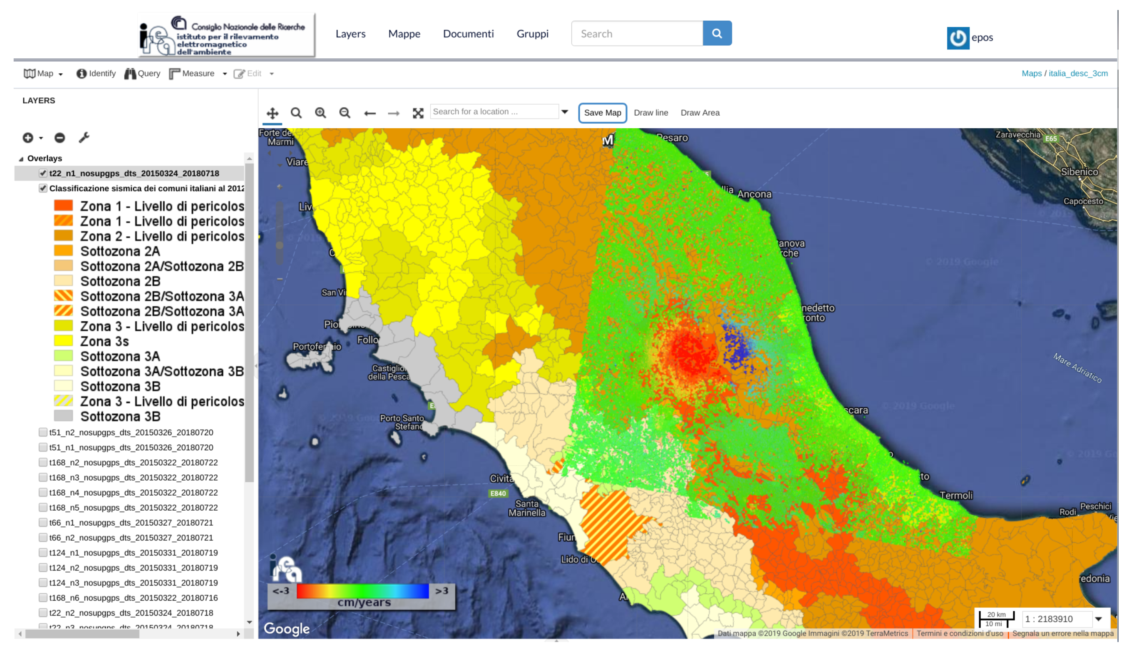Open the italia_desc_3cm breadcrumb link
Viewport: 1129px width, 653px height.
(x=1078, y=74)
